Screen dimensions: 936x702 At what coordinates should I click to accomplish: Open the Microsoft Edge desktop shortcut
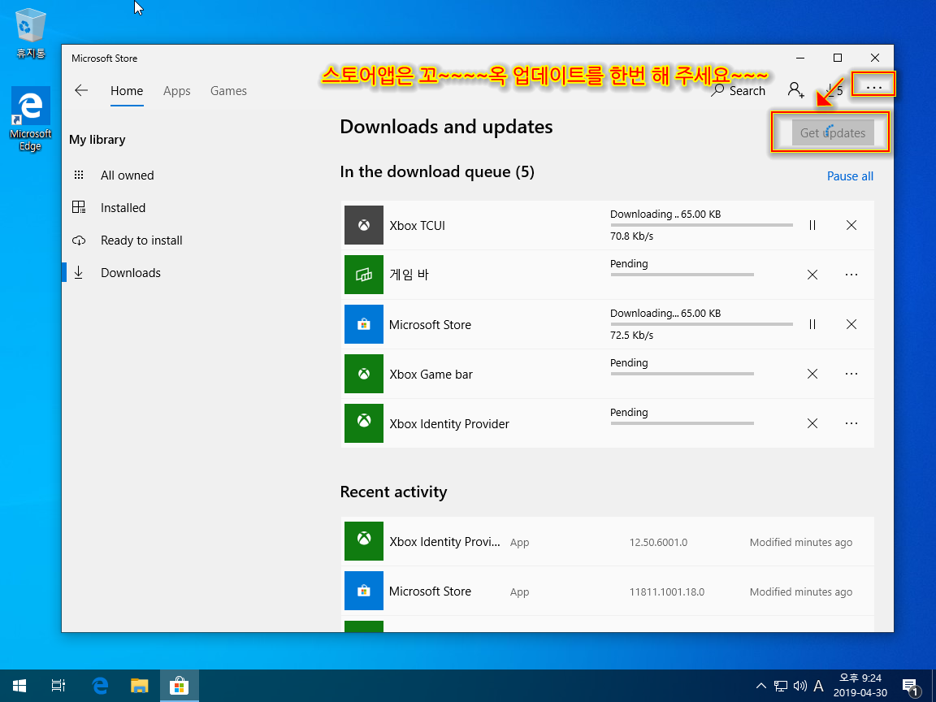click(x=30, y=119)
